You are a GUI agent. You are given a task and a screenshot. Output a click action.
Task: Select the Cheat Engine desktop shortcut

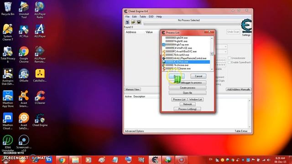pos(40,119)
